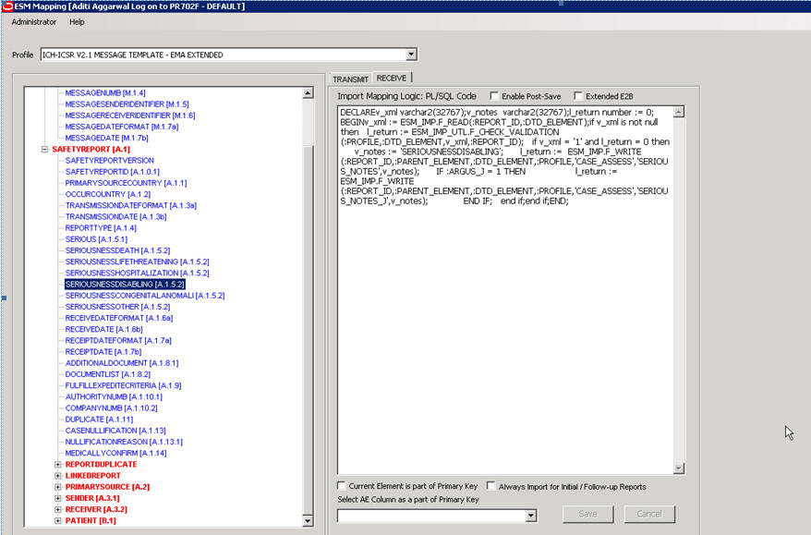The height and width of the screenshot is (535, 811).
Task: Select SERIOUS [A.1.5.1]
Action: [x=96, y=239]
